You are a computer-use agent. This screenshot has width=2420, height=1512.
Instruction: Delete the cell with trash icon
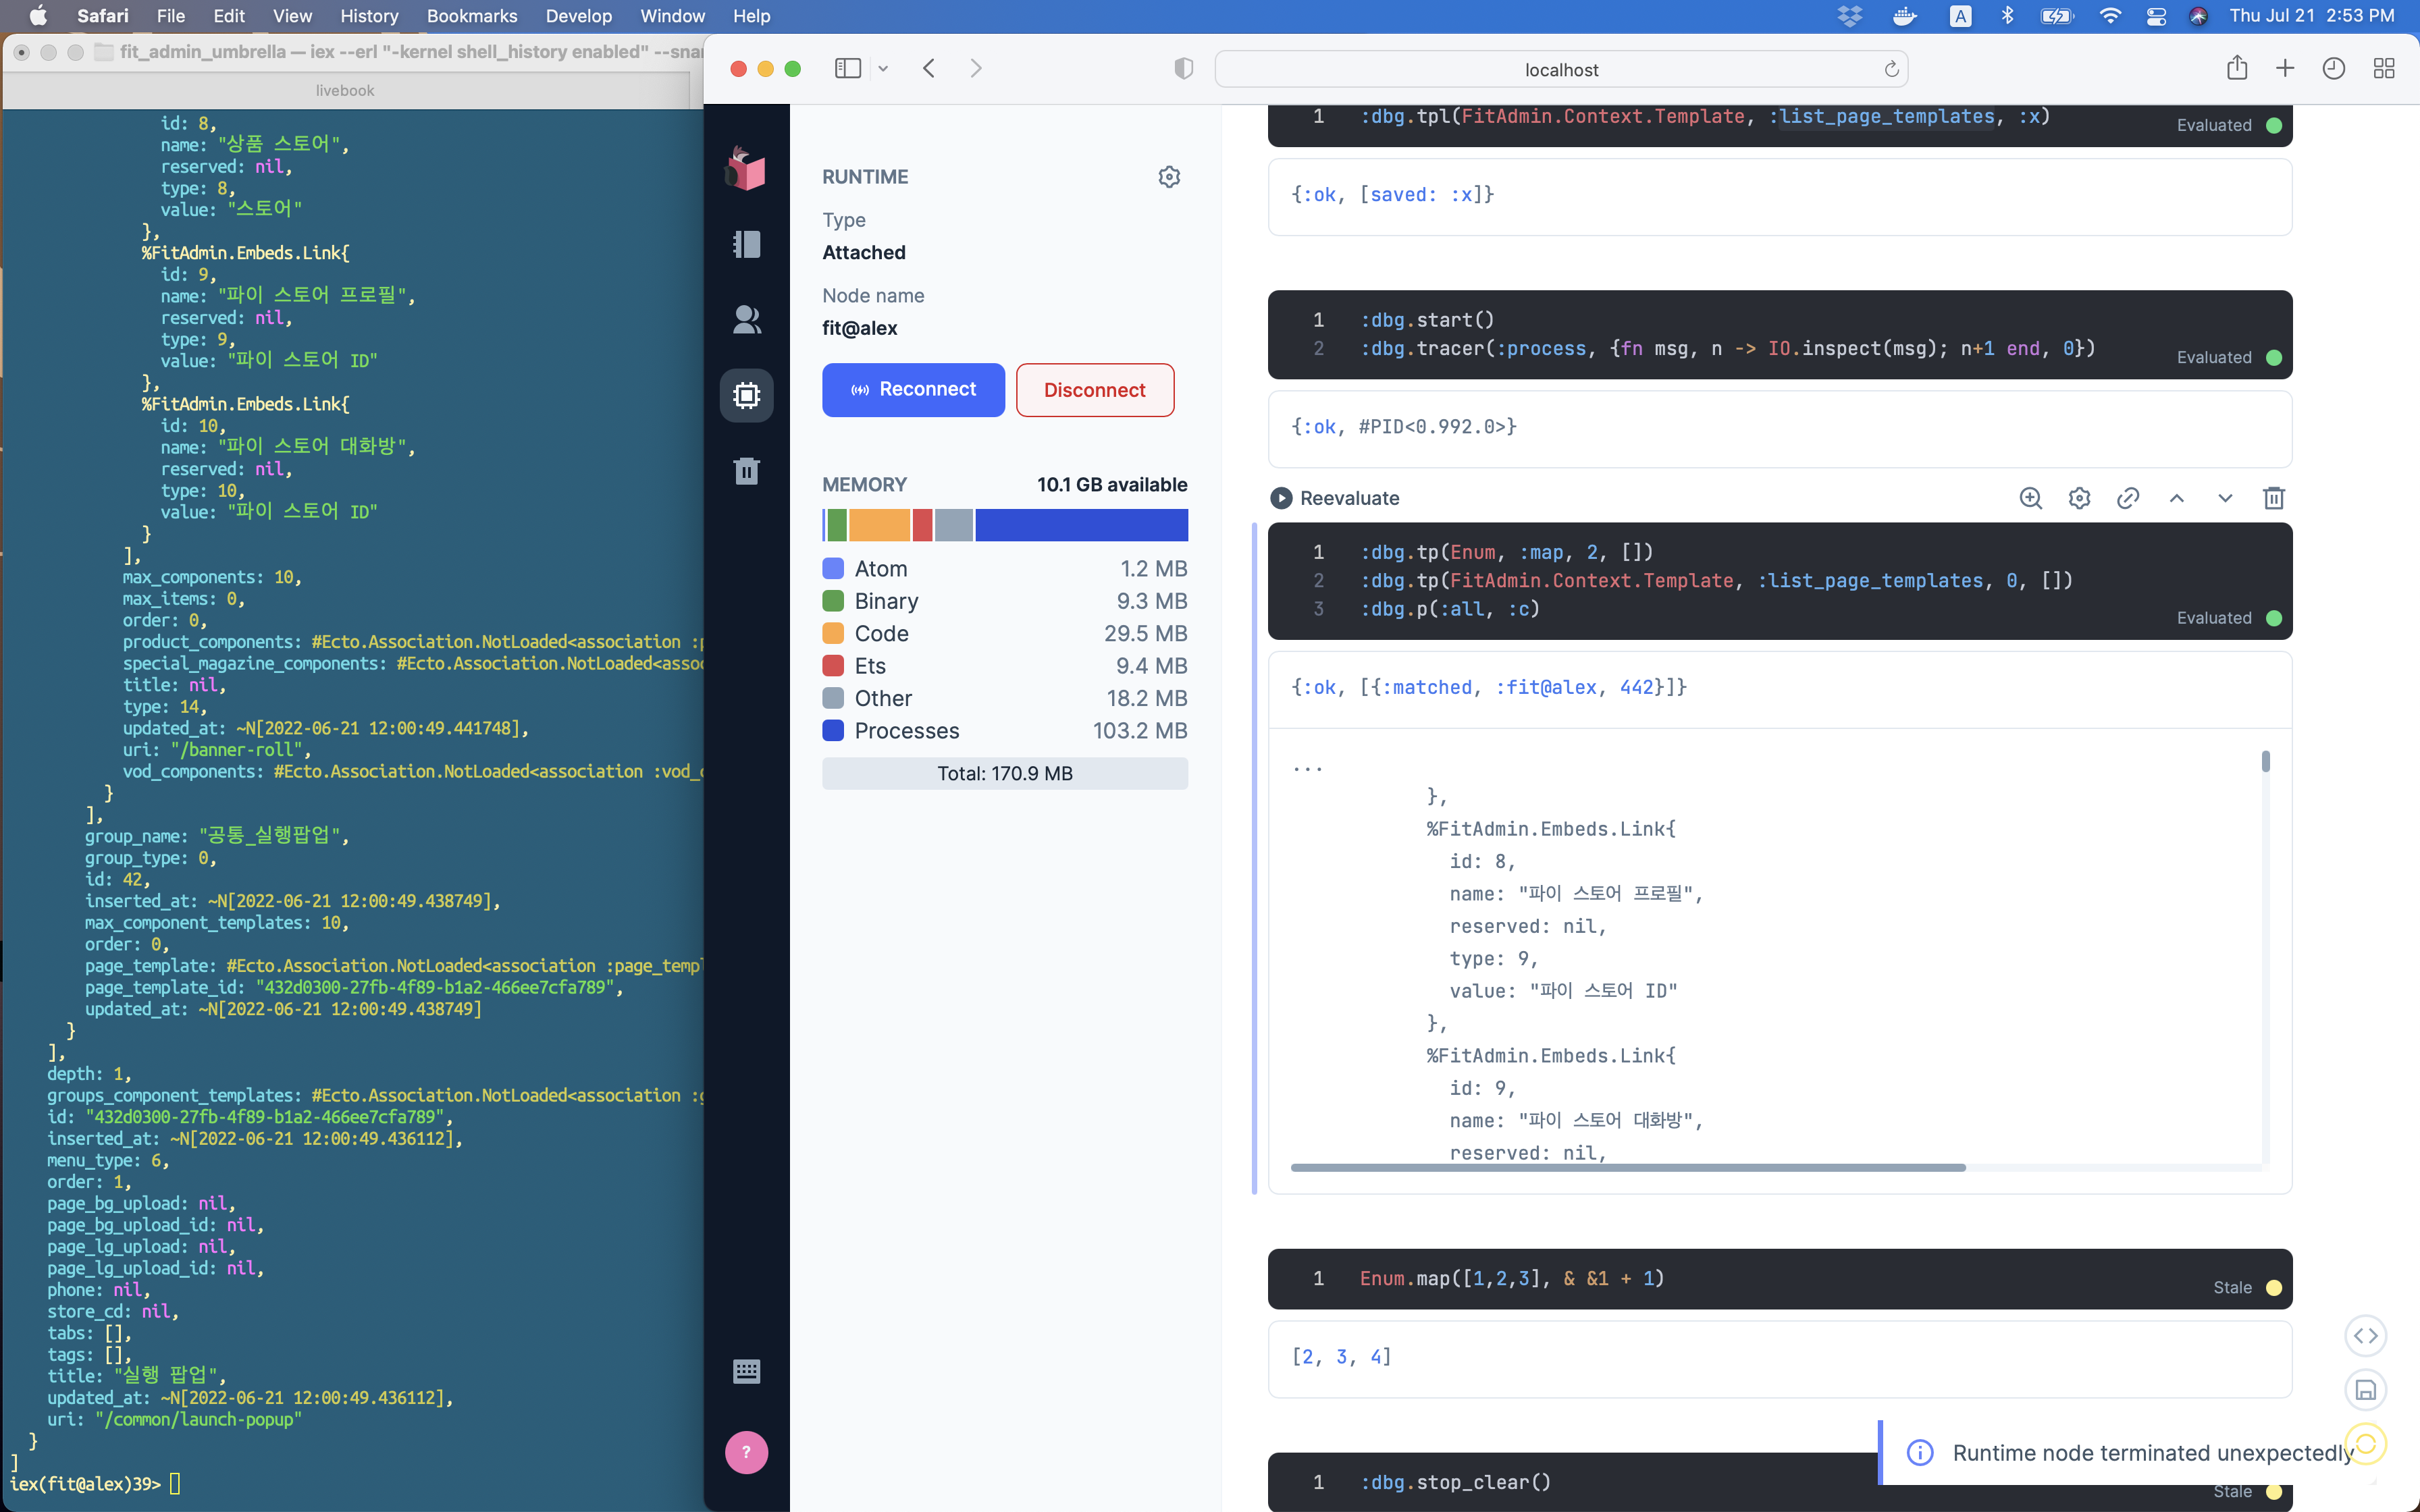point(2273,498)
